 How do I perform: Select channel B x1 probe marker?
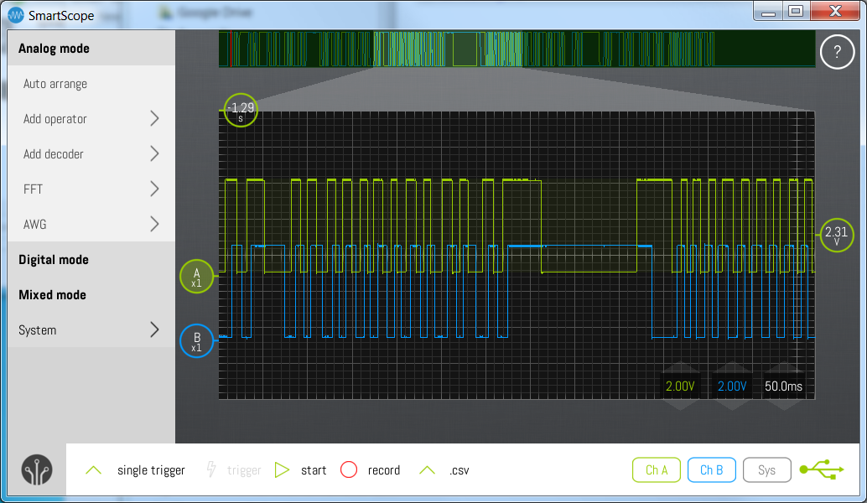pyautogui.click(x=196, y=341)
